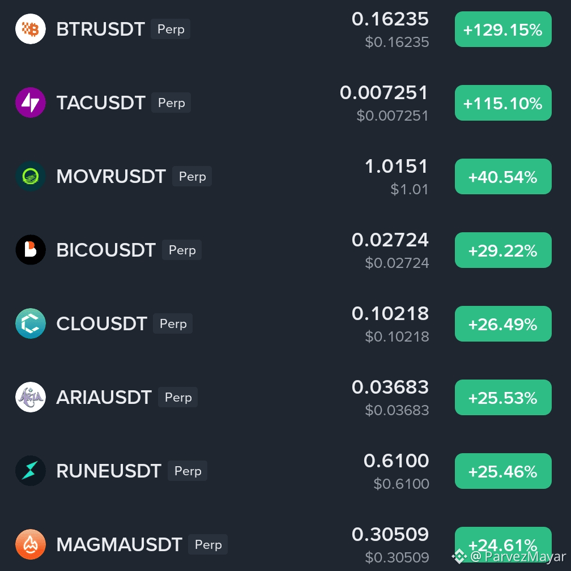571x571 pixels.
Task: Tap the purple TACUSDT coin icon
Action: [x=31, y=103]
